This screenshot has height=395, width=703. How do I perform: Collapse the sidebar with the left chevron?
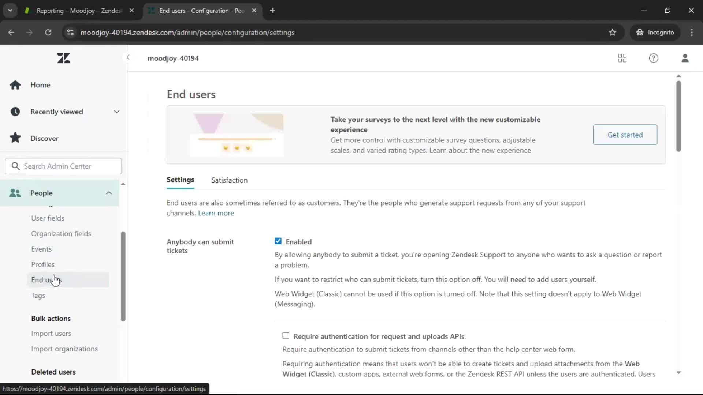coord(128,57)
